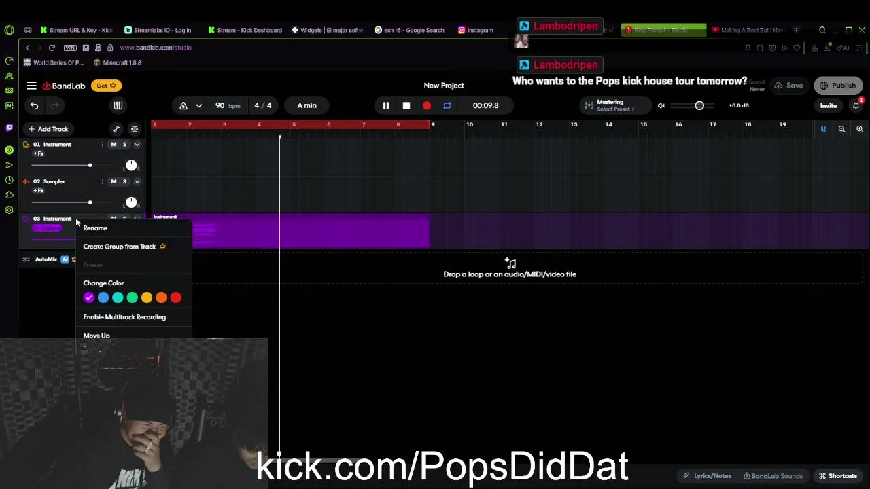
Task: Open the notifications bell
Action: pyautogui.click(x=856, y=105)
